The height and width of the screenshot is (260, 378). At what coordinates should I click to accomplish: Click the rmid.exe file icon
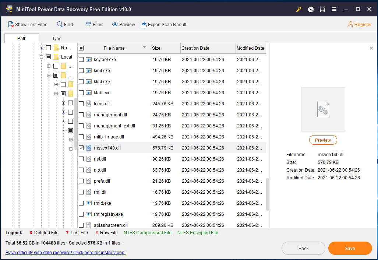[89, 203]
